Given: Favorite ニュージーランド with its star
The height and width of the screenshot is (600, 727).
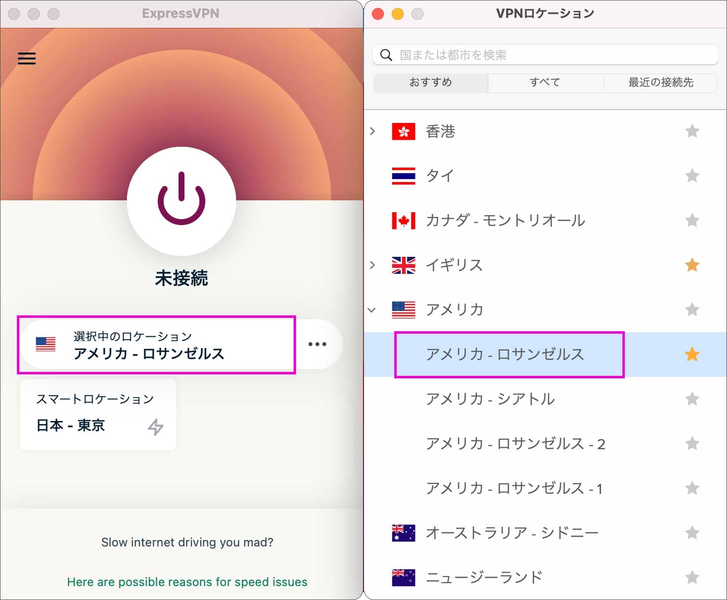Looking at the screenshot, I should [692, 578].
